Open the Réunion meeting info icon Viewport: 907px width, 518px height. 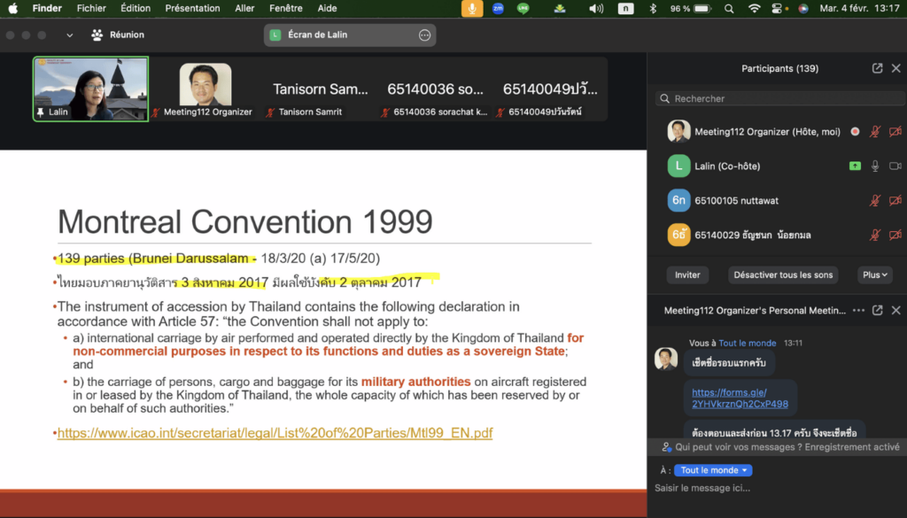coord(97,35)
